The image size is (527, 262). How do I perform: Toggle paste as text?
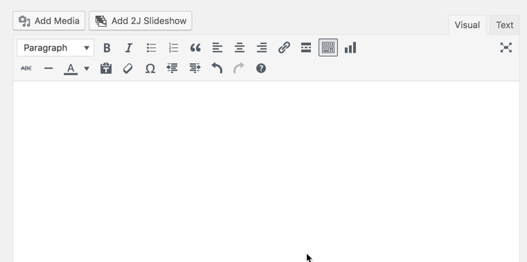(106, 68)
